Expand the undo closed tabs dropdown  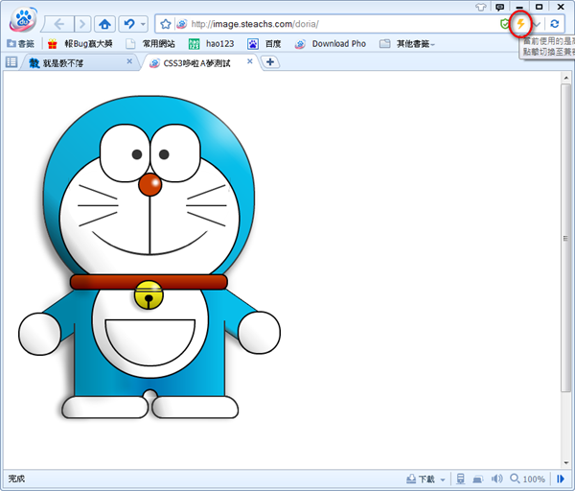coord(143,23)
